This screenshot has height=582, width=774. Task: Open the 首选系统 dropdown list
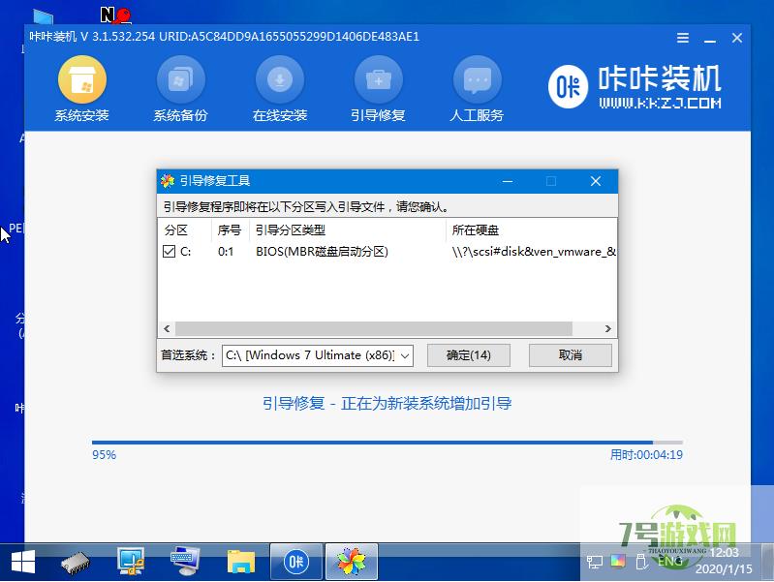coord(405,356)
